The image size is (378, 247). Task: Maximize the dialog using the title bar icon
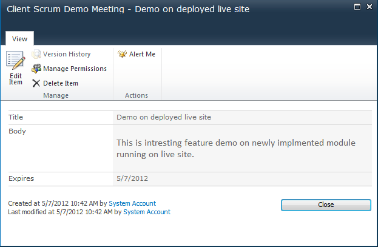[x=354, y=6]
